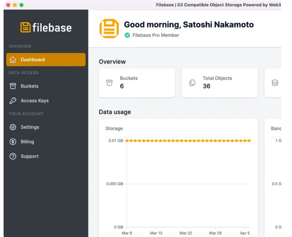This screenshot has height=237, width=292.
Task: Click the Support question mark icon
Action: point(13,156)
